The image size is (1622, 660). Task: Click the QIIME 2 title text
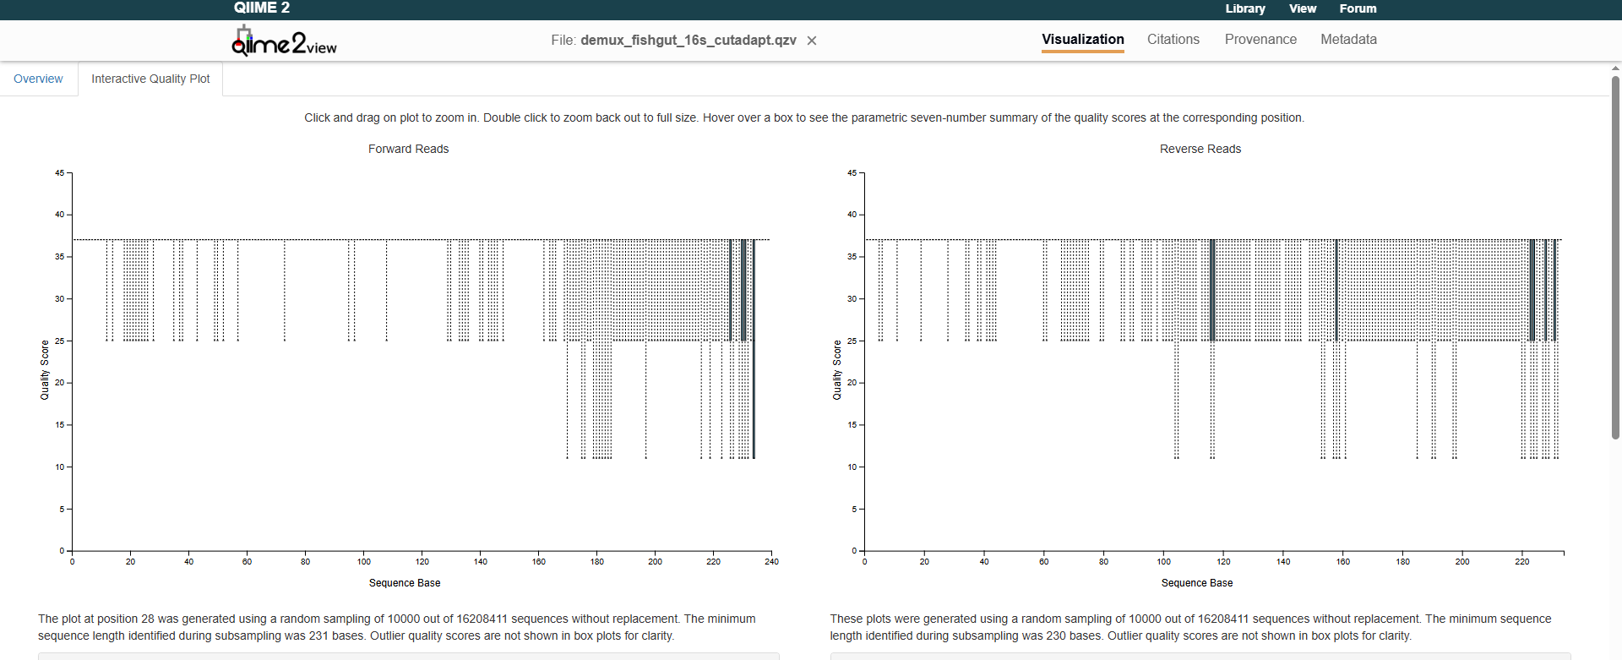pyautogui.click(x=262, y=8)
